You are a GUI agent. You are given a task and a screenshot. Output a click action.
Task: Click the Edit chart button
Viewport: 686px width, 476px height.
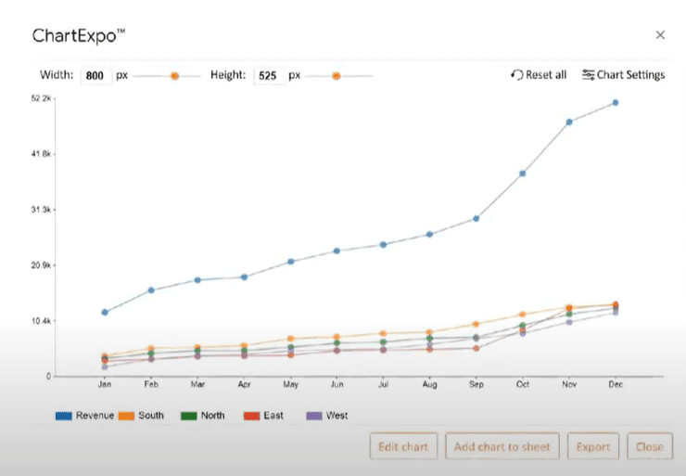[x=403, y=446]
